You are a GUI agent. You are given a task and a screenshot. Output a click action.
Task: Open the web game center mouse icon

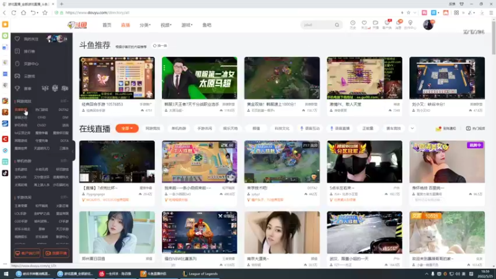17,64
